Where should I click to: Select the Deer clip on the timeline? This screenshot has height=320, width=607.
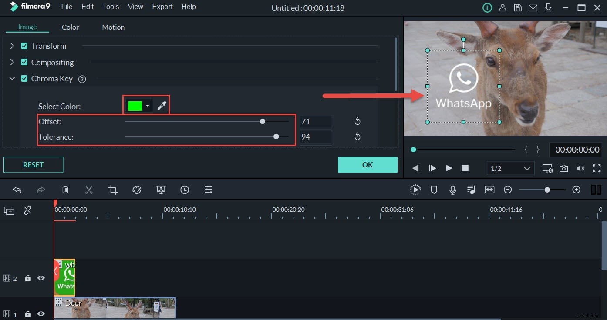click(x=115, y=307)
